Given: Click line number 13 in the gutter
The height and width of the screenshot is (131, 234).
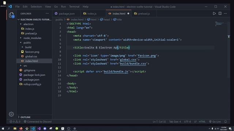Looking at the screenshot, I should [59, 71].
